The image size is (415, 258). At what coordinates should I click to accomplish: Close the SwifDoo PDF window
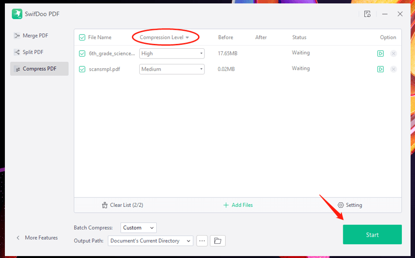tap(400, 14)
